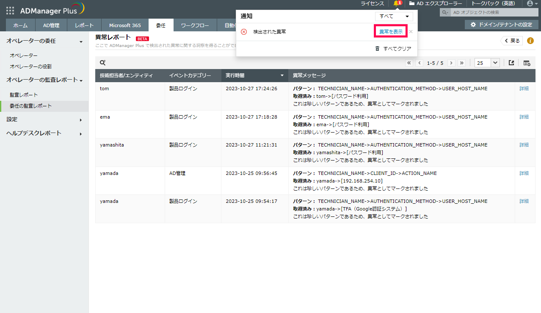Click the 異常を表示 link
Image resolution: width=541 pixels, height=313 pixels.
[390, 32]
